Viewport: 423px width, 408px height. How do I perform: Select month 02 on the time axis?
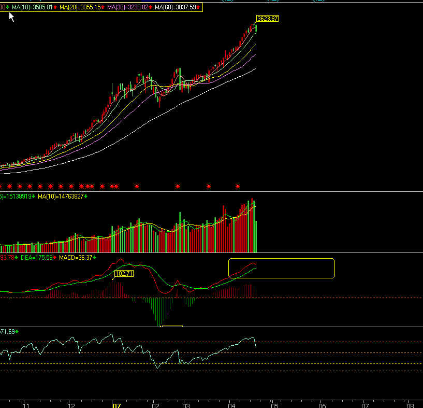(156, 405)
